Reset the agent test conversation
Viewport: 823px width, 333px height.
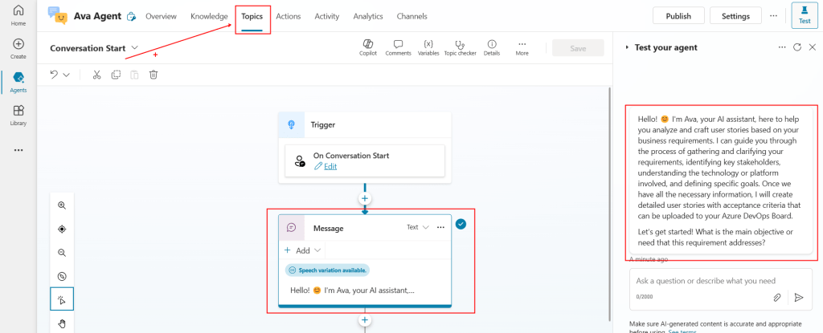(x=796, y=47)
